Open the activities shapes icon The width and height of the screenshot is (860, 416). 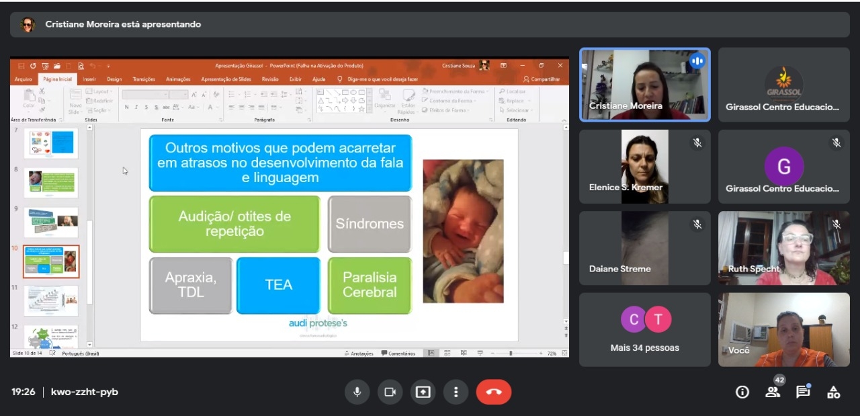(x=833, y=392)
